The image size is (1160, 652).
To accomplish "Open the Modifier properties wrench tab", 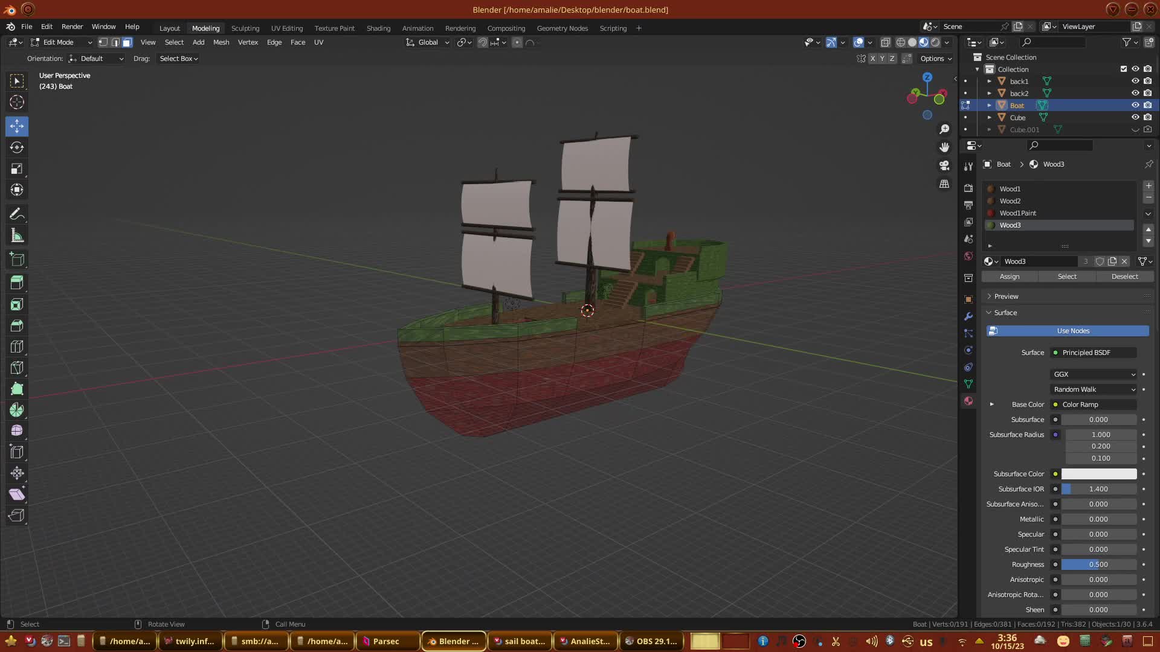I will (968, 316).
